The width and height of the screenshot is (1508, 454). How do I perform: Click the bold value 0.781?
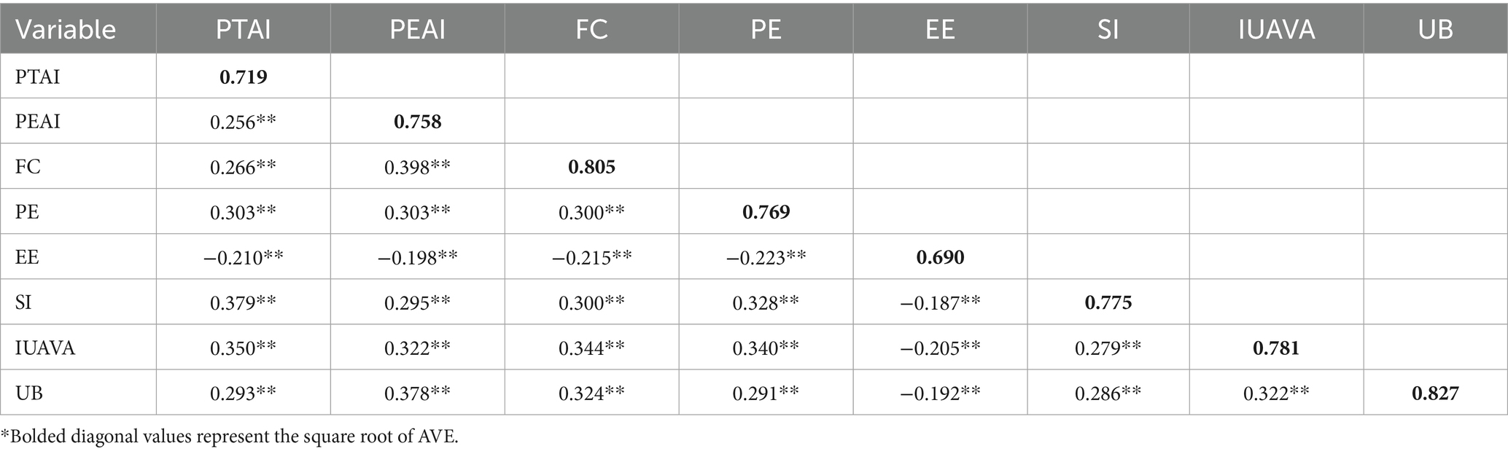1276,348
